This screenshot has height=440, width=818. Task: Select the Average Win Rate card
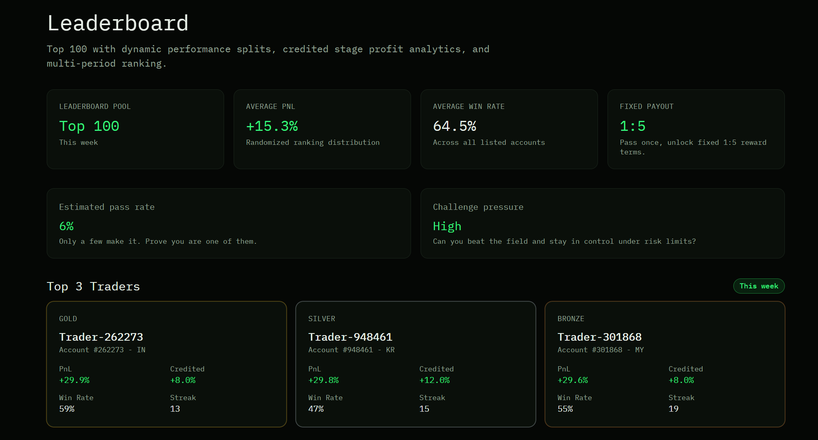pos(509,129)
